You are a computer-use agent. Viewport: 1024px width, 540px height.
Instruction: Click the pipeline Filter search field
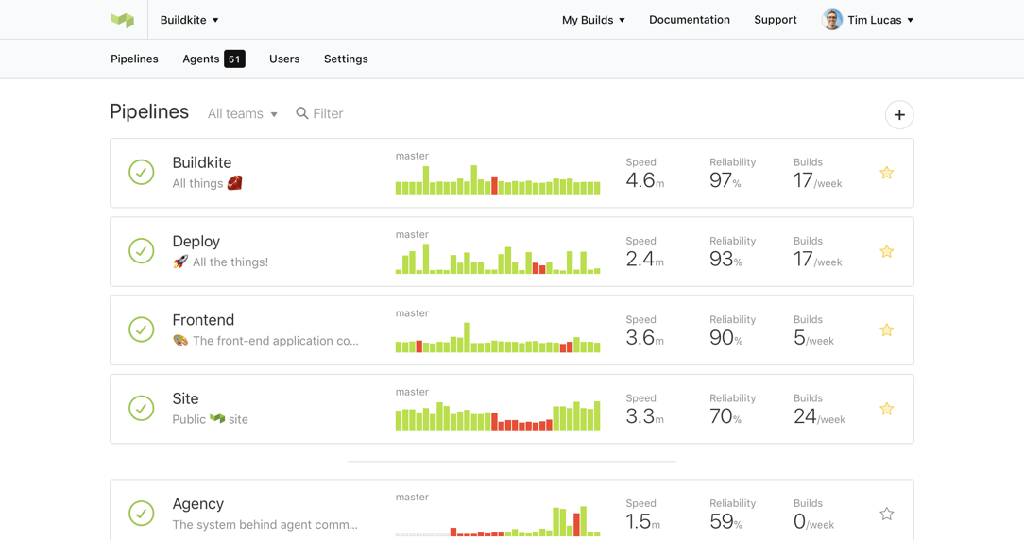click(x=328, y=114)
